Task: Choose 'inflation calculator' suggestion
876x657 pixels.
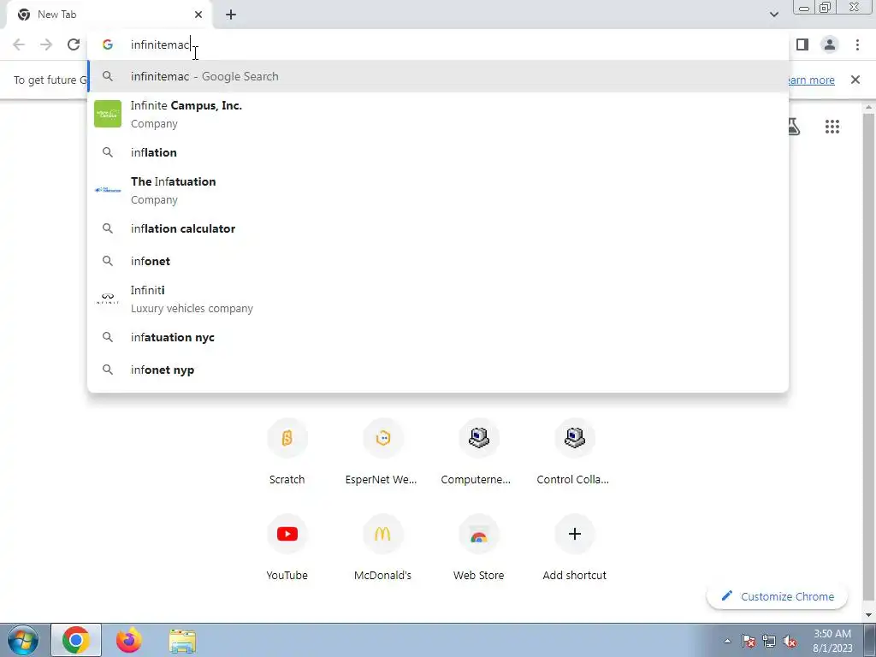Action: (x=438, y=228)
